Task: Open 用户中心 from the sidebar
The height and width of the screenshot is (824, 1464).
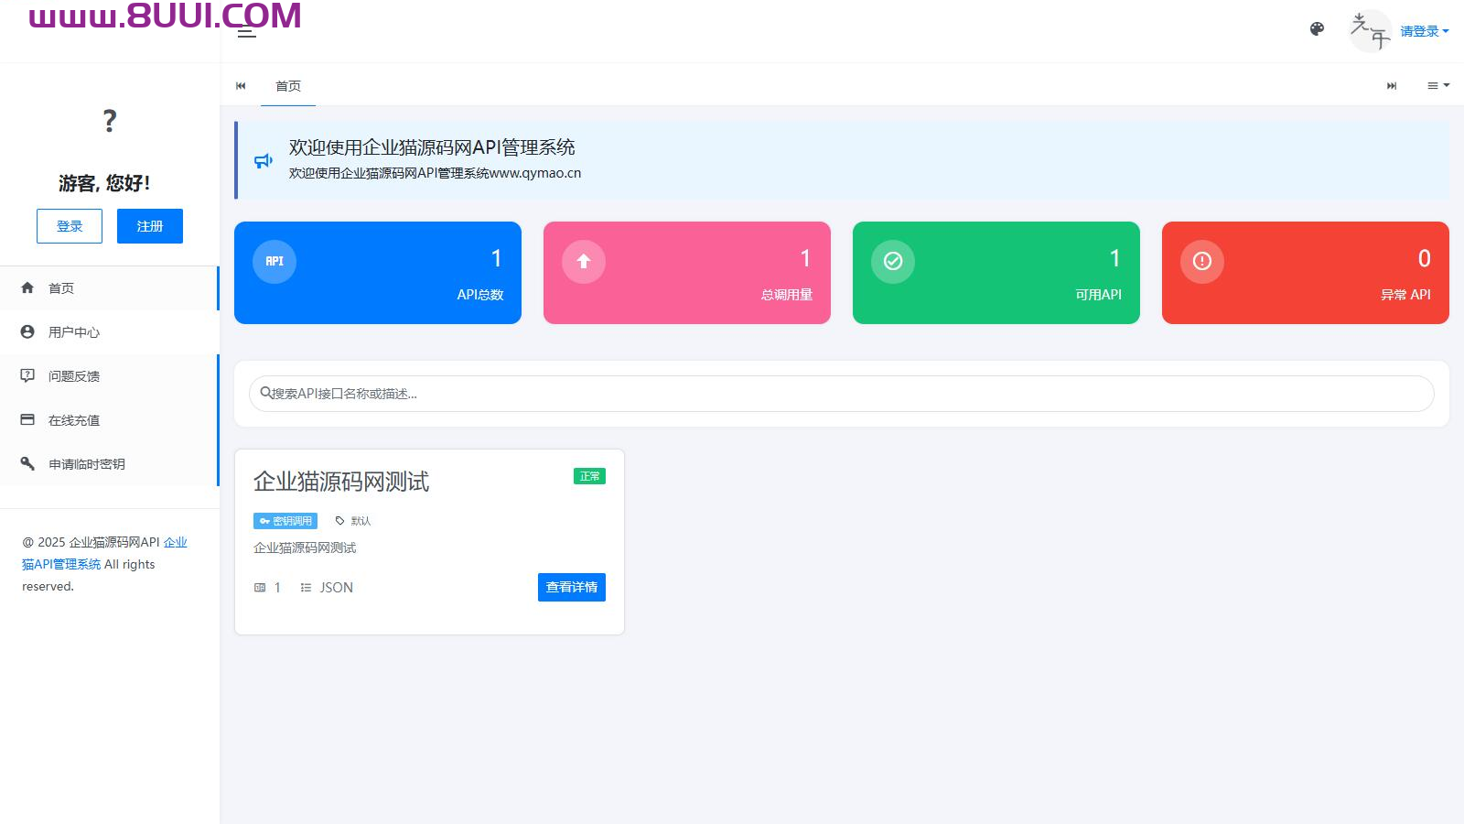Action: (x=74, y=331)
